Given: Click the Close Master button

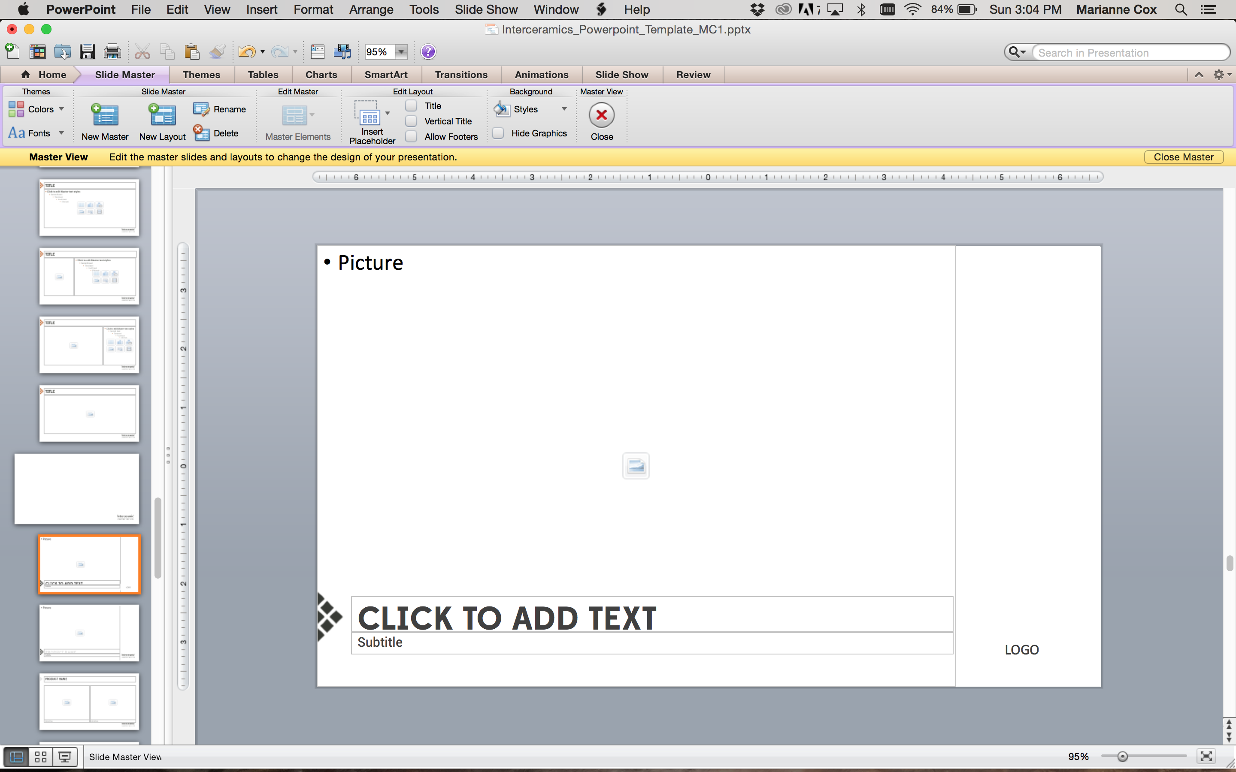Looking at the screenshot, I should coord(1183,157).
